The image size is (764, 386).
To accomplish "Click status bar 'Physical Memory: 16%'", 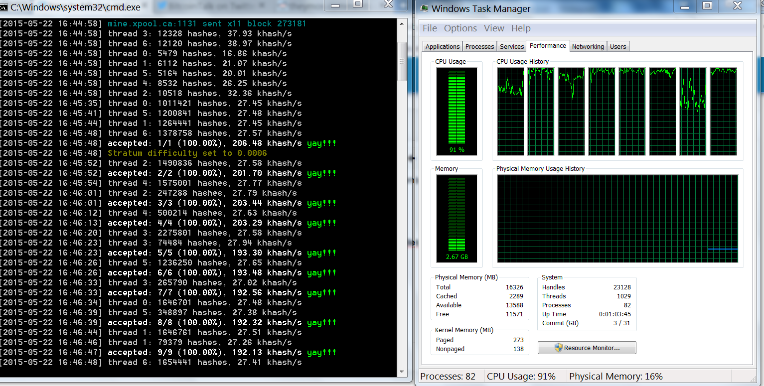I will pyautogui.click(x=616, y=377).
